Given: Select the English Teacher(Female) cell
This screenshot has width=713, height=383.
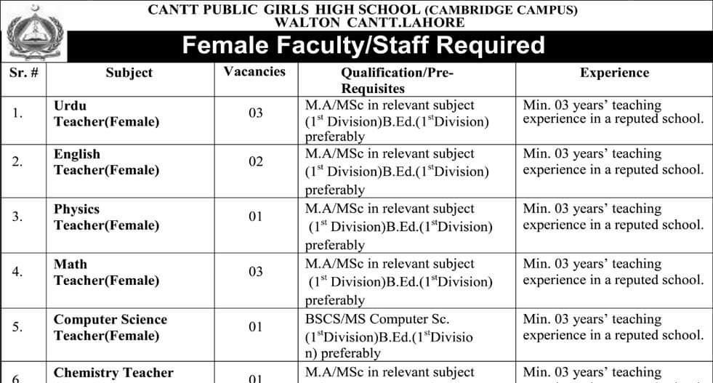Looking at the screenshot, I should point(106,162).
